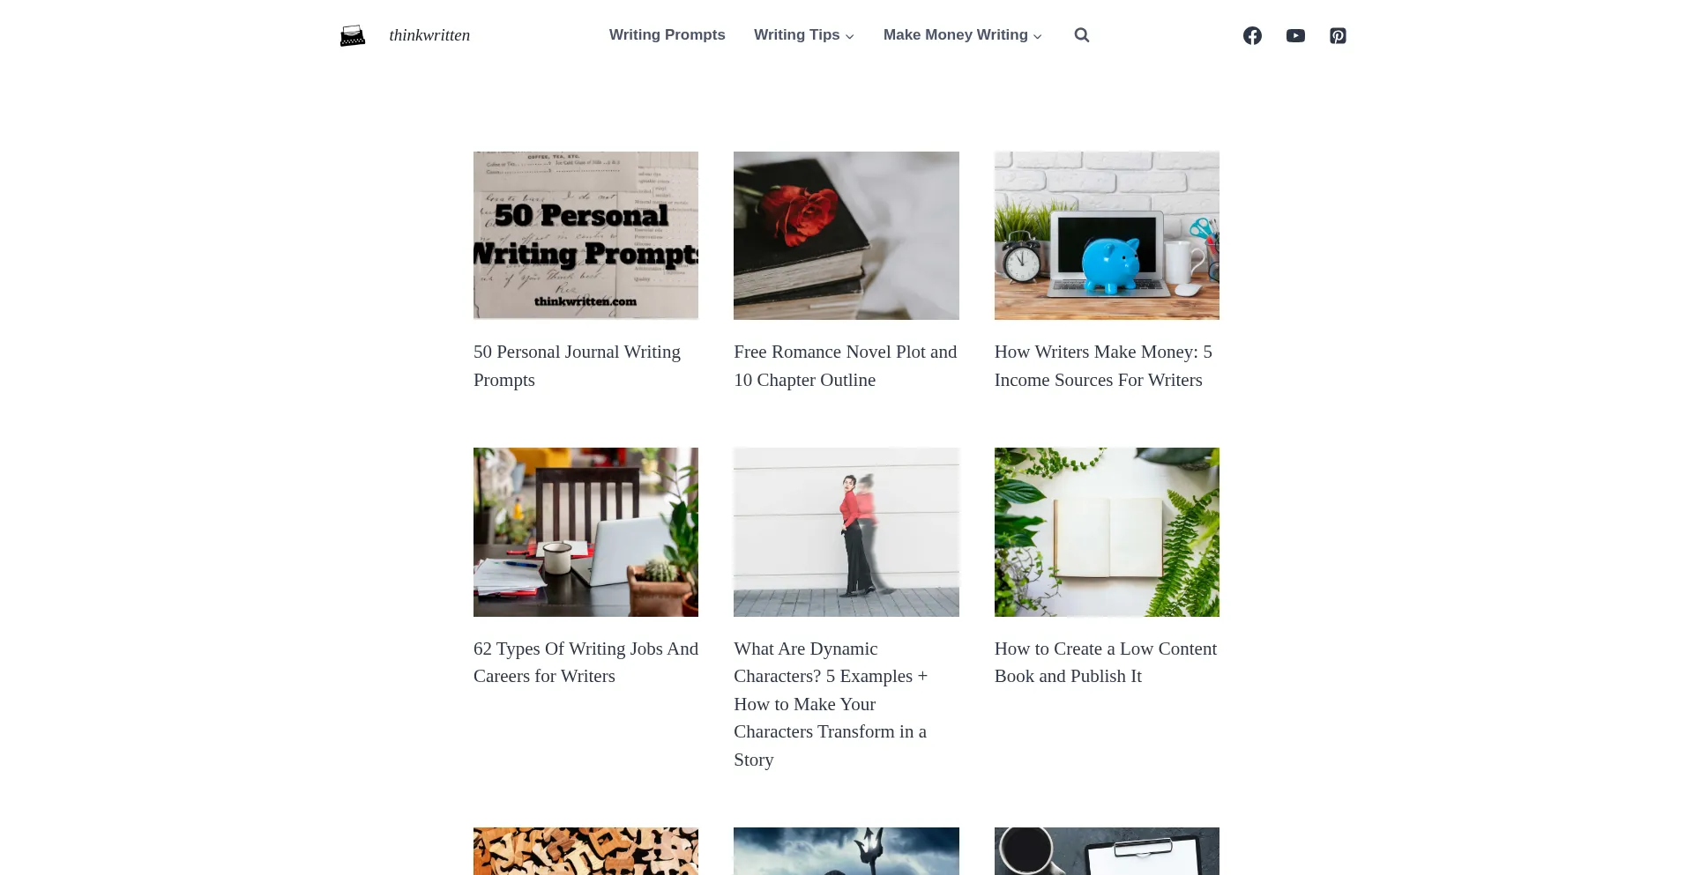Go to the thinkwritten home link
Screen dimensions: 1693x875
[429, 35]
